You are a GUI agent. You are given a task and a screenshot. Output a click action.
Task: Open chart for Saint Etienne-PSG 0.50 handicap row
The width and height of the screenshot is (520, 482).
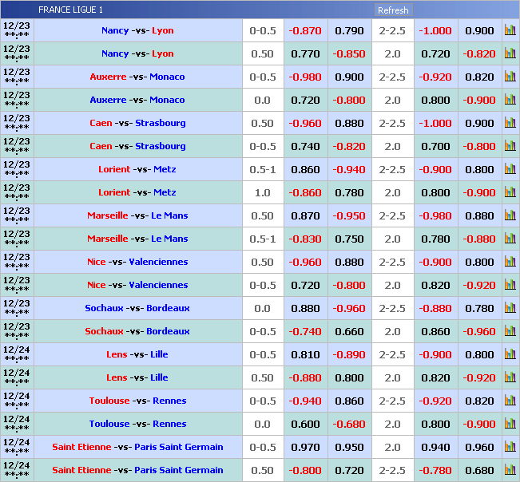pos(510,470)
